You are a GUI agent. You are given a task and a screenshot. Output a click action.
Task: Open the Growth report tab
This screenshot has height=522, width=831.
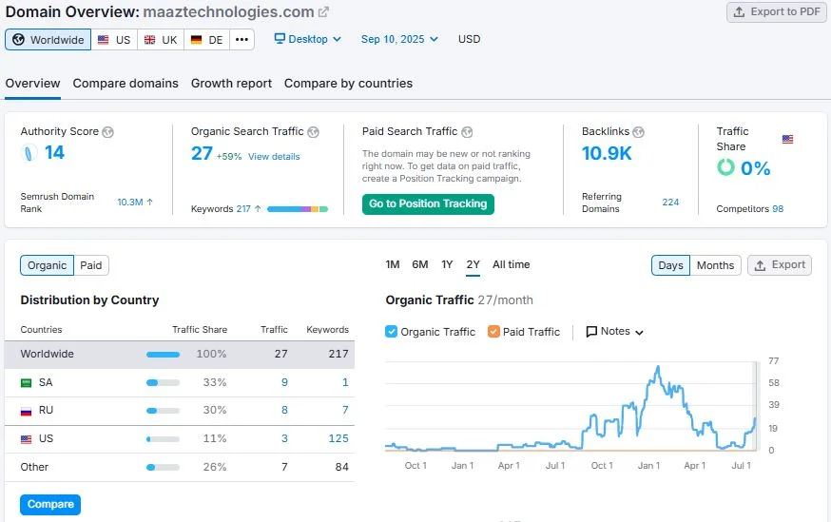point(231,84)
